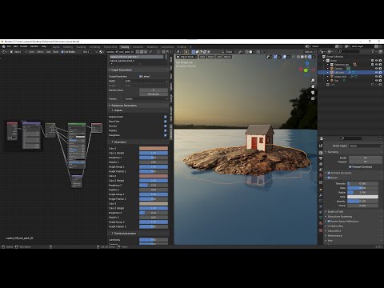Toggle the Metallic output checkbox
Image resolution: width=384 pixels, height=288 pixels.
[166, 130]
